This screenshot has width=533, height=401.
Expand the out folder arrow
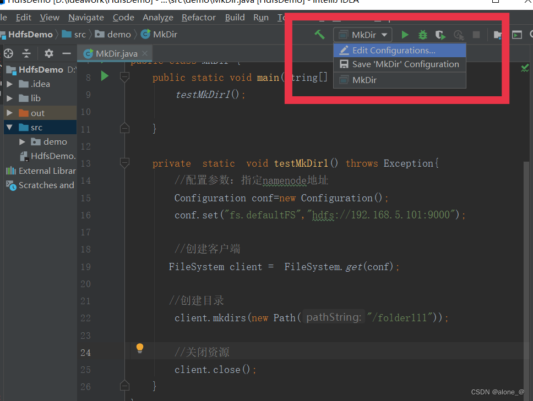click(9, 112)
